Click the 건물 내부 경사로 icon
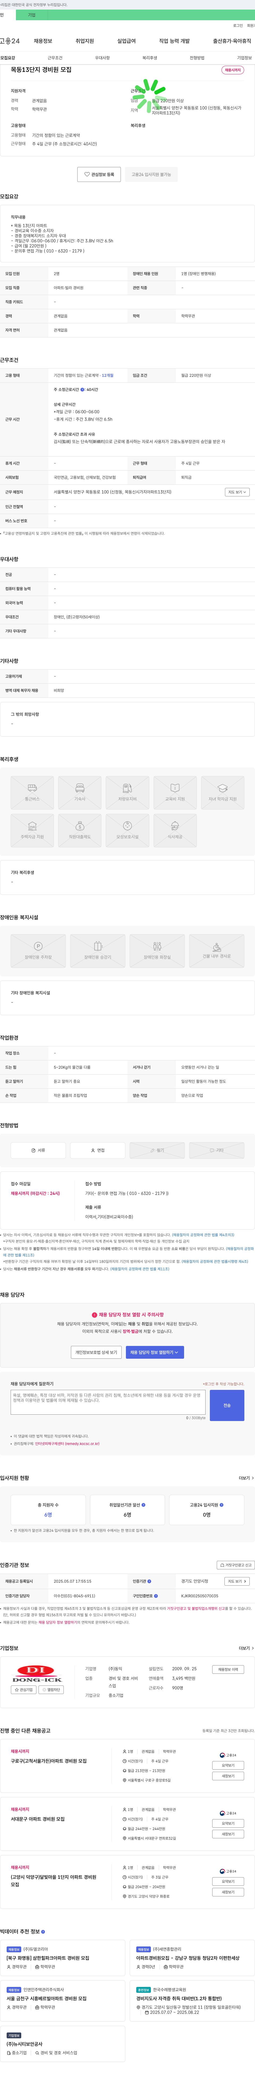 [216, 951]
